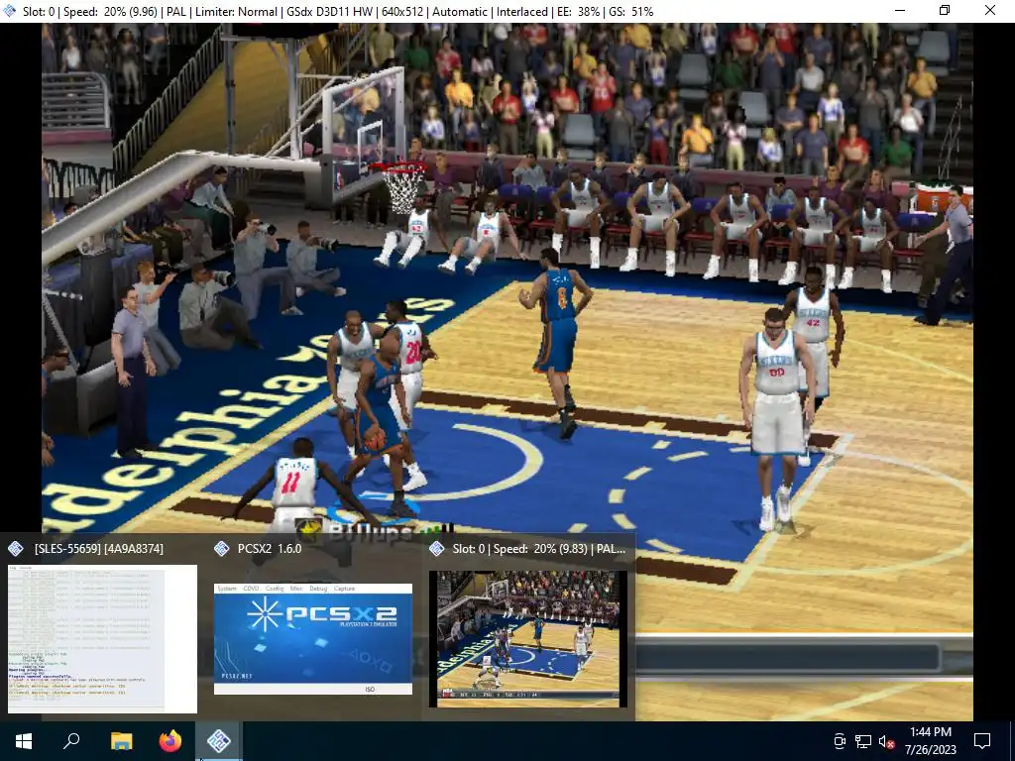Restore down the PCSX2 game window

(x=945, y=11)
